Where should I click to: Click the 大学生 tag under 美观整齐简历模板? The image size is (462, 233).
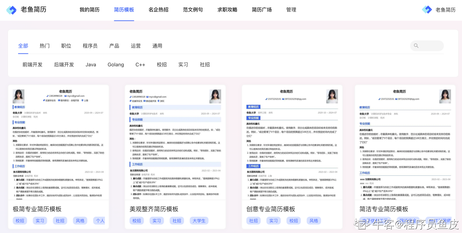199,221
